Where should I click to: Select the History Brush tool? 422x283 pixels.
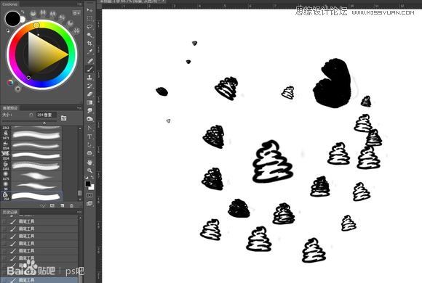click(x=89, y=86)
